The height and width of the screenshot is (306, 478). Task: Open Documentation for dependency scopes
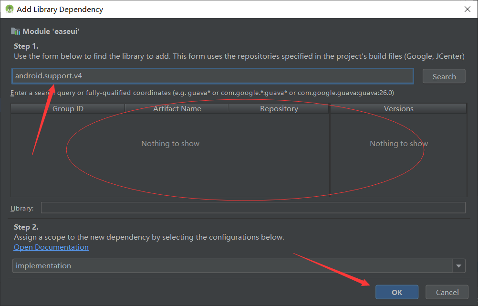51,247
